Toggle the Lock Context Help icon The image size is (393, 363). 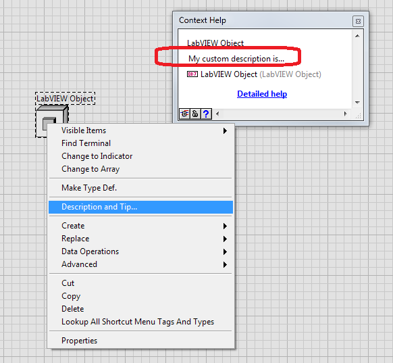point(195,114)
